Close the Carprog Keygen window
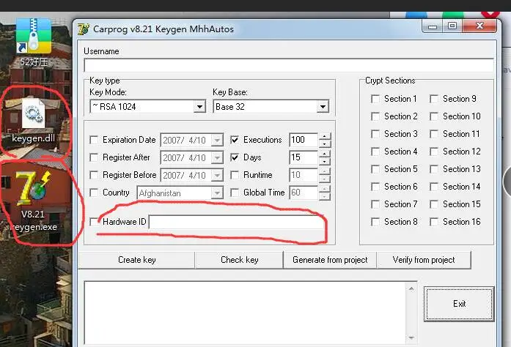 tap(479, 26)
